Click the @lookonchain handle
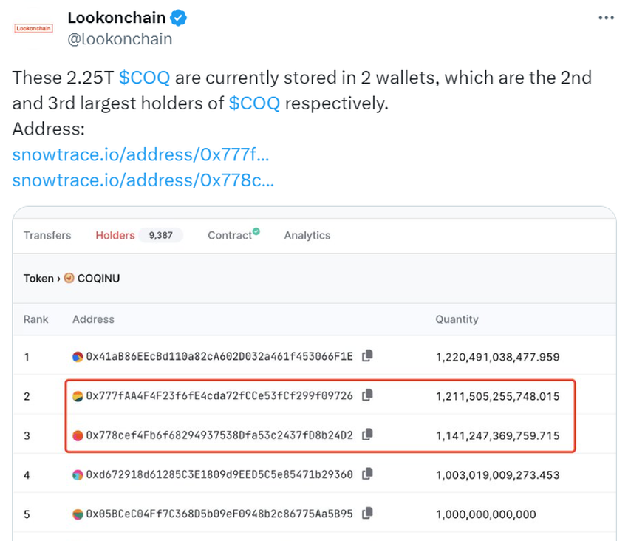This screenshot has height=541, width=628. 120,39
